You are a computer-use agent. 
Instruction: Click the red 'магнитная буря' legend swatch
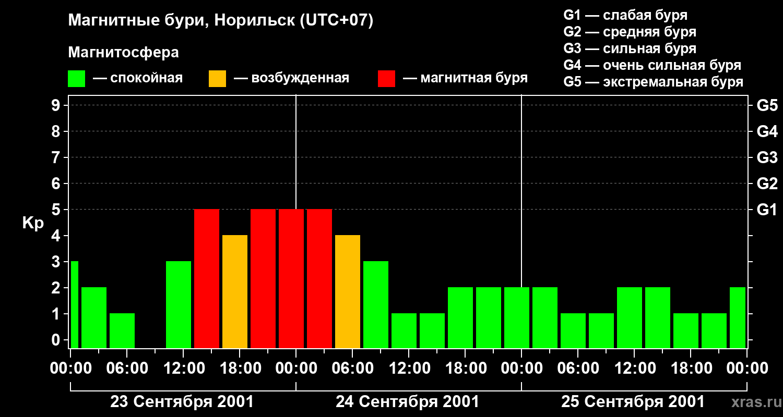pos(387,79)
